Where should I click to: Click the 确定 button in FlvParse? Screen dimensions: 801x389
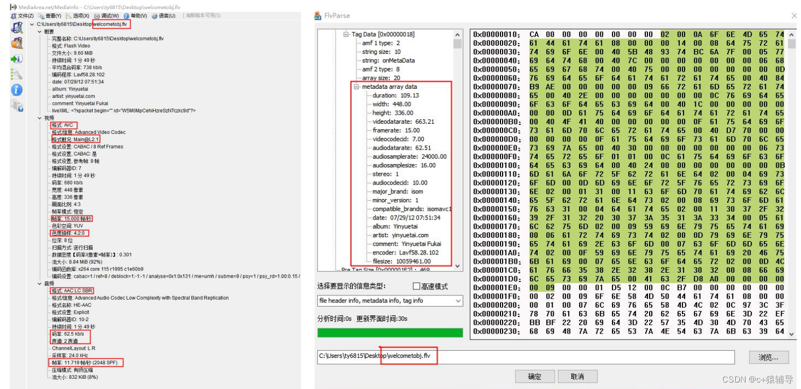coord(534,377)
